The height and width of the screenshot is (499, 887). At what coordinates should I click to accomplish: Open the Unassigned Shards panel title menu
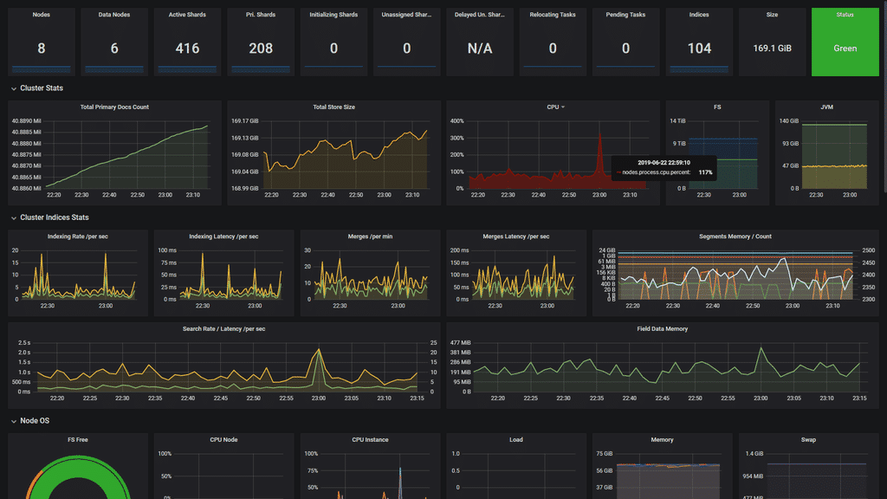point(407,15)
